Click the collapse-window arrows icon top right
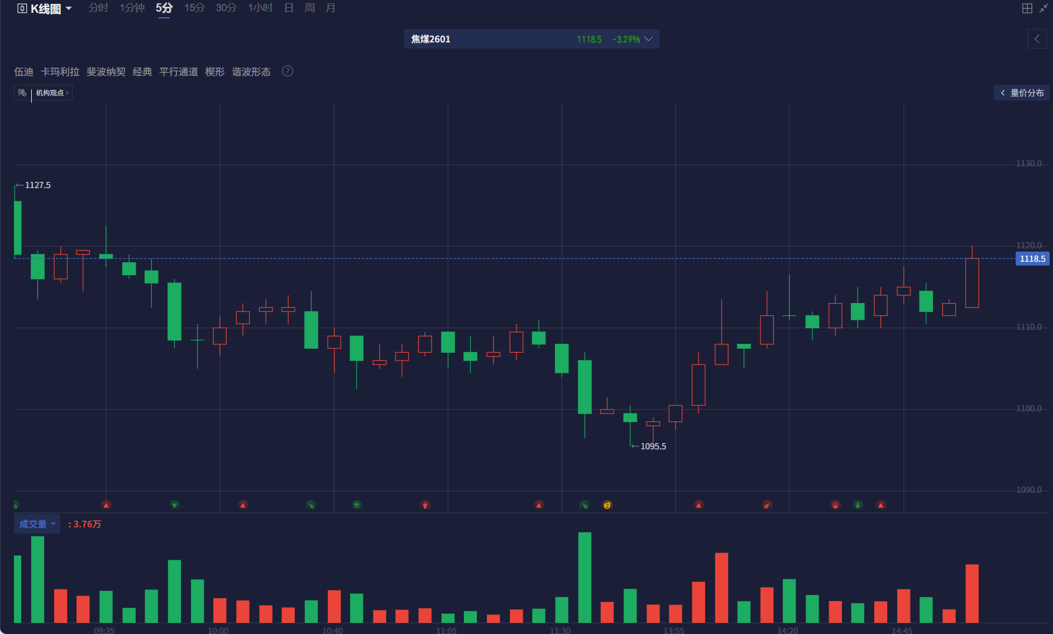 [1043, 8]
